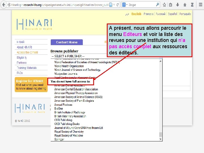
Task: Click the magnifier search icon in search box
Action: [158, 5]
